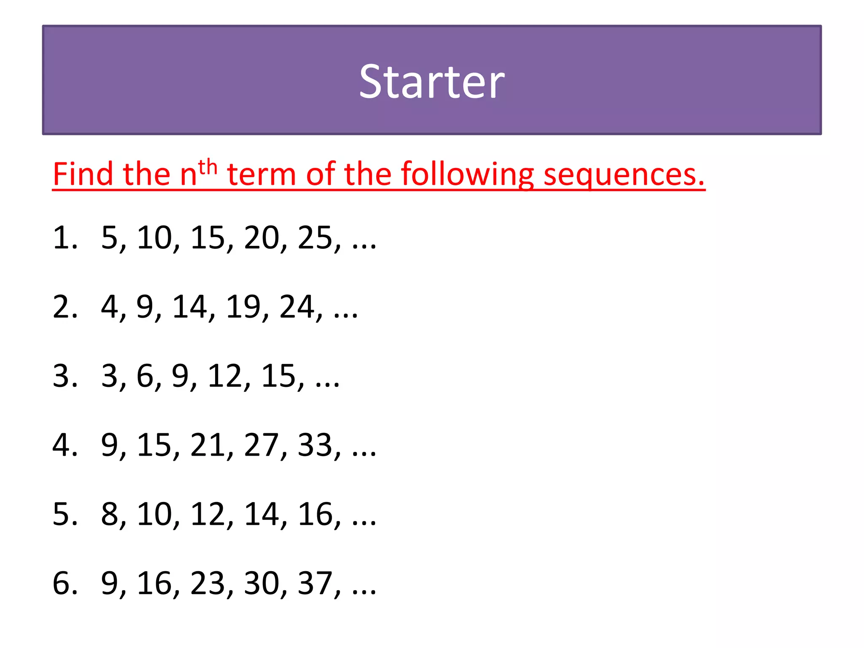Click the word "sequences." in the heading
864x648 pixels.
point(624,174)
